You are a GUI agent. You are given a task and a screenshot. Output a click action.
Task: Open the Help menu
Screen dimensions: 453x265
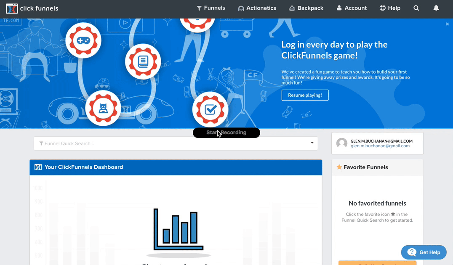(x=390, y=8)
